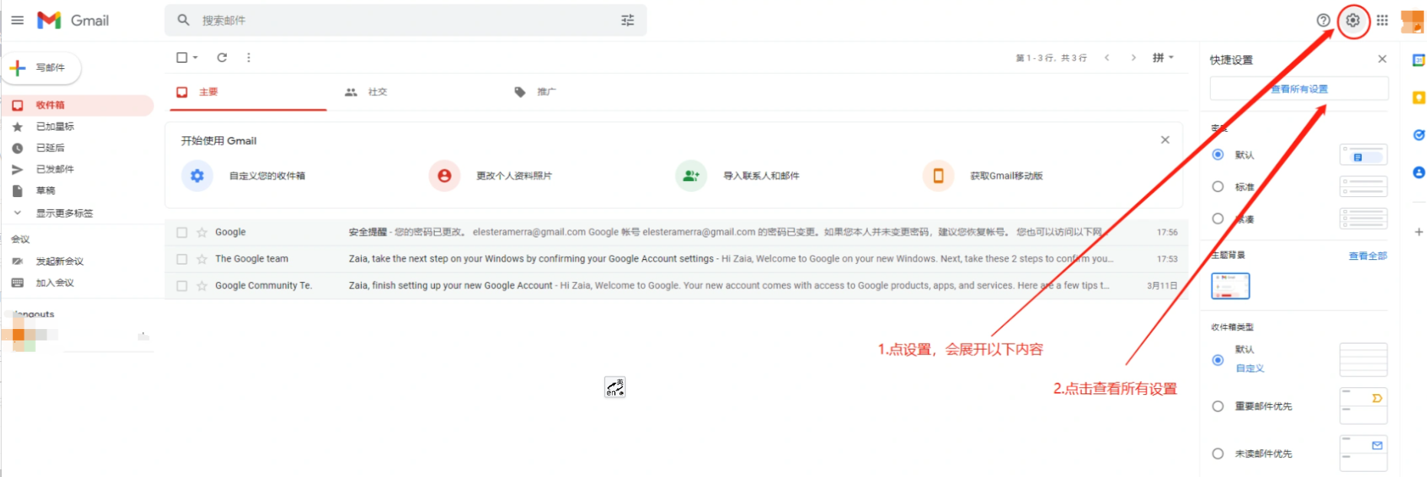Open the three-dot more options menu
The height and width of the screenshot is (477, 1427).
(x=248, y=58)
